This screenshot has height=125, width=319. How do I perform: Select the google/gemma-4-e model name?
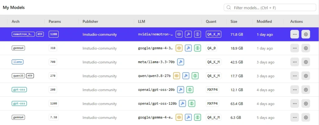[x=155, y=117]
